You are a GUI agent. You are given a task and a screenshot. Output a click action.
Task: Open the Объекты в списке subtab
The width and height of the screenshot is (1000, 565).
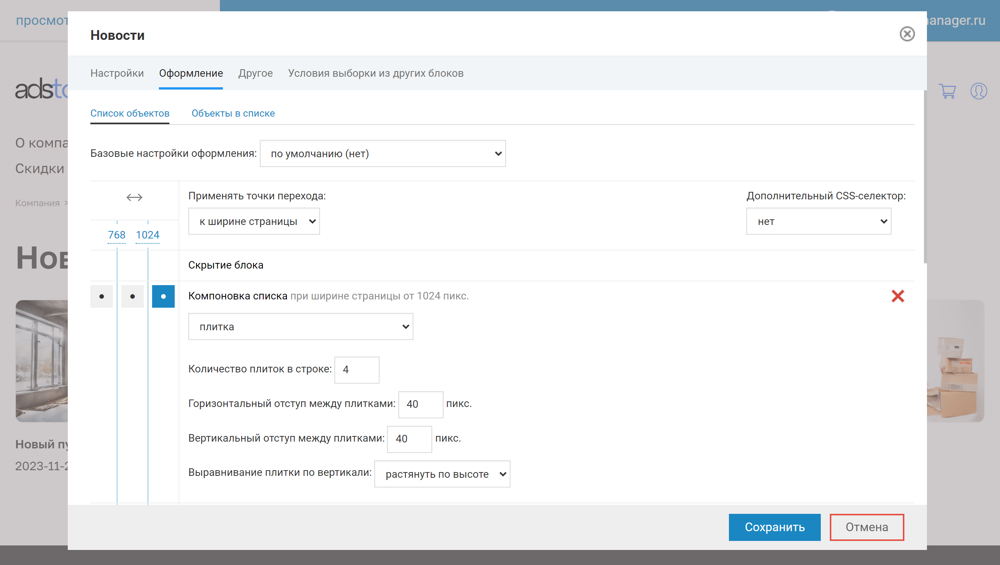coord(233,113)
